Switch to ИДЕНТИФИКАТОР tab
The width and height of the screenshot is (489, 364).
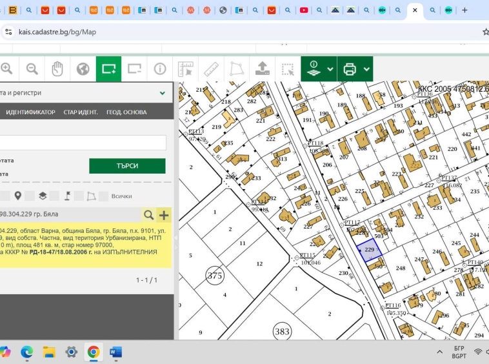coord(30,112)
